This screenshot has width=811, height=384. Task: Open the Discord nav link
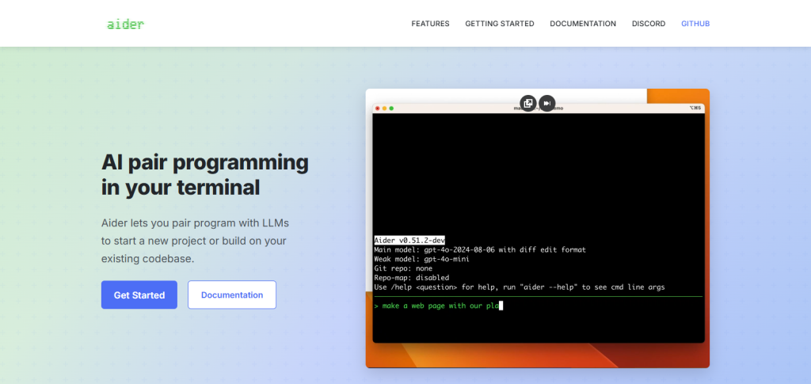point(649,24)
